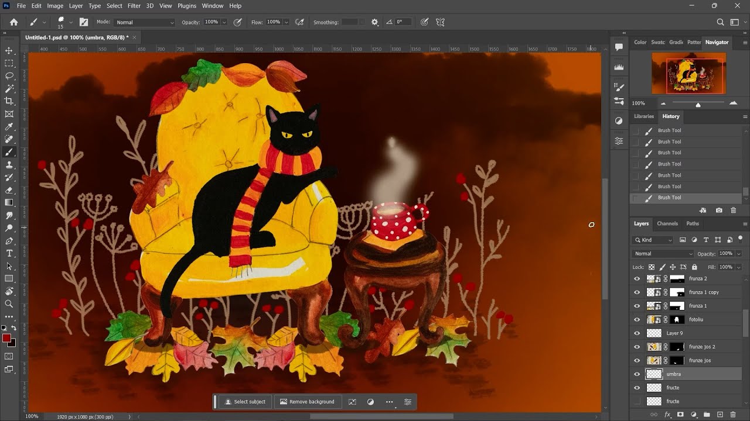Create a new layer icon
The width and height of the screenshot is (750, 421).
click(x=720, y=415)
